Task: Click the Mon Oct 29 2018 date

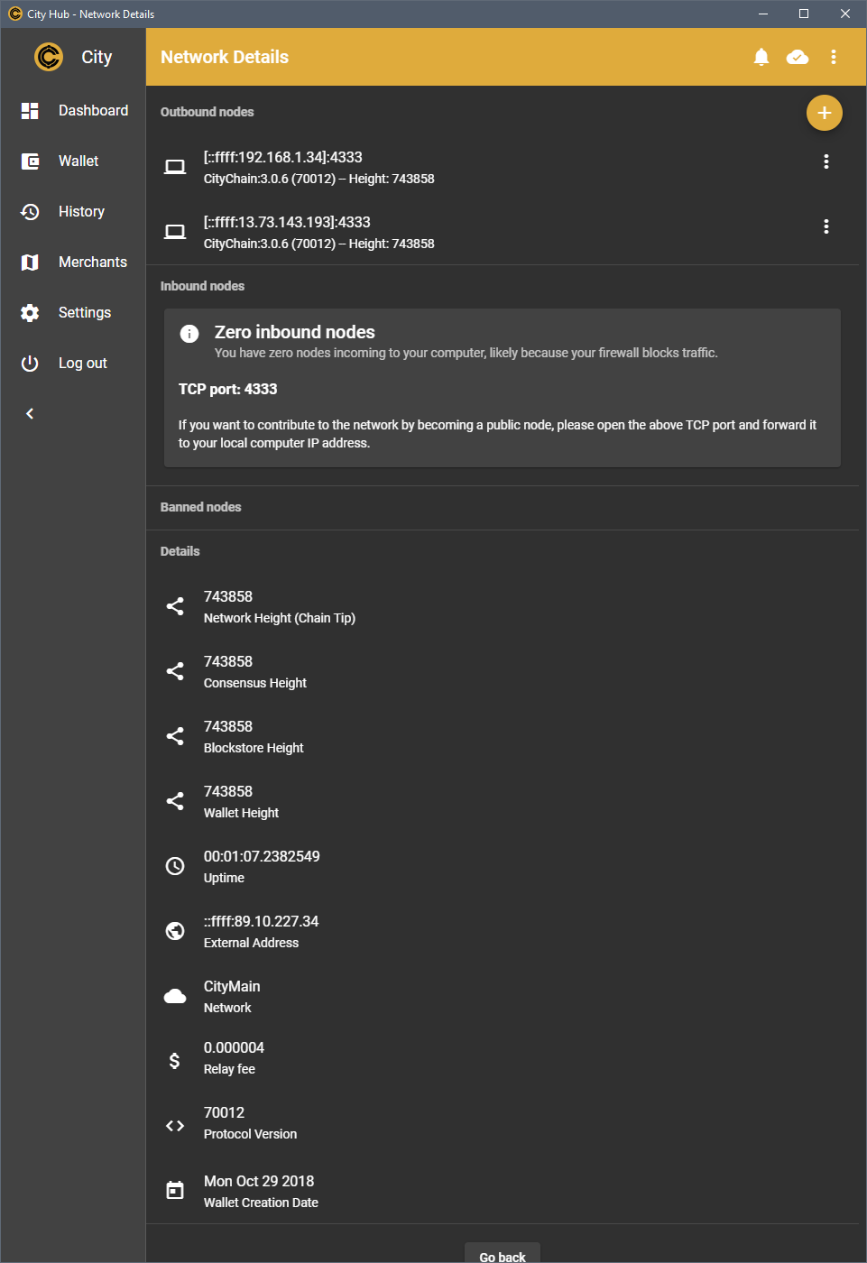Action: point(259,1181)
